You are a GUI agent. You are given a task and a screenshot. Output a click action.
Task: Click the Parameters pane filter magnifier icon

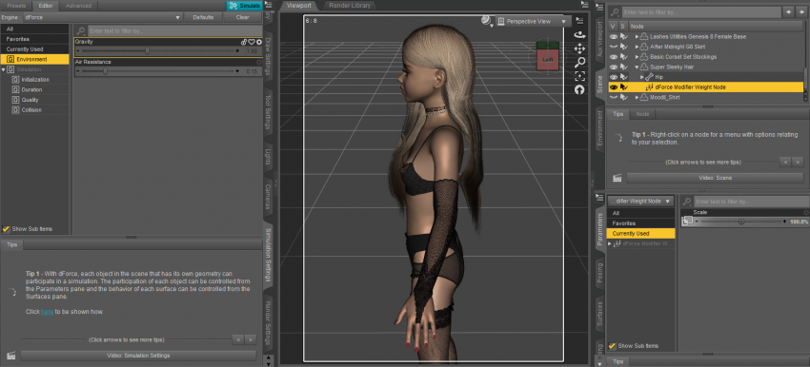tap(687, 202)
